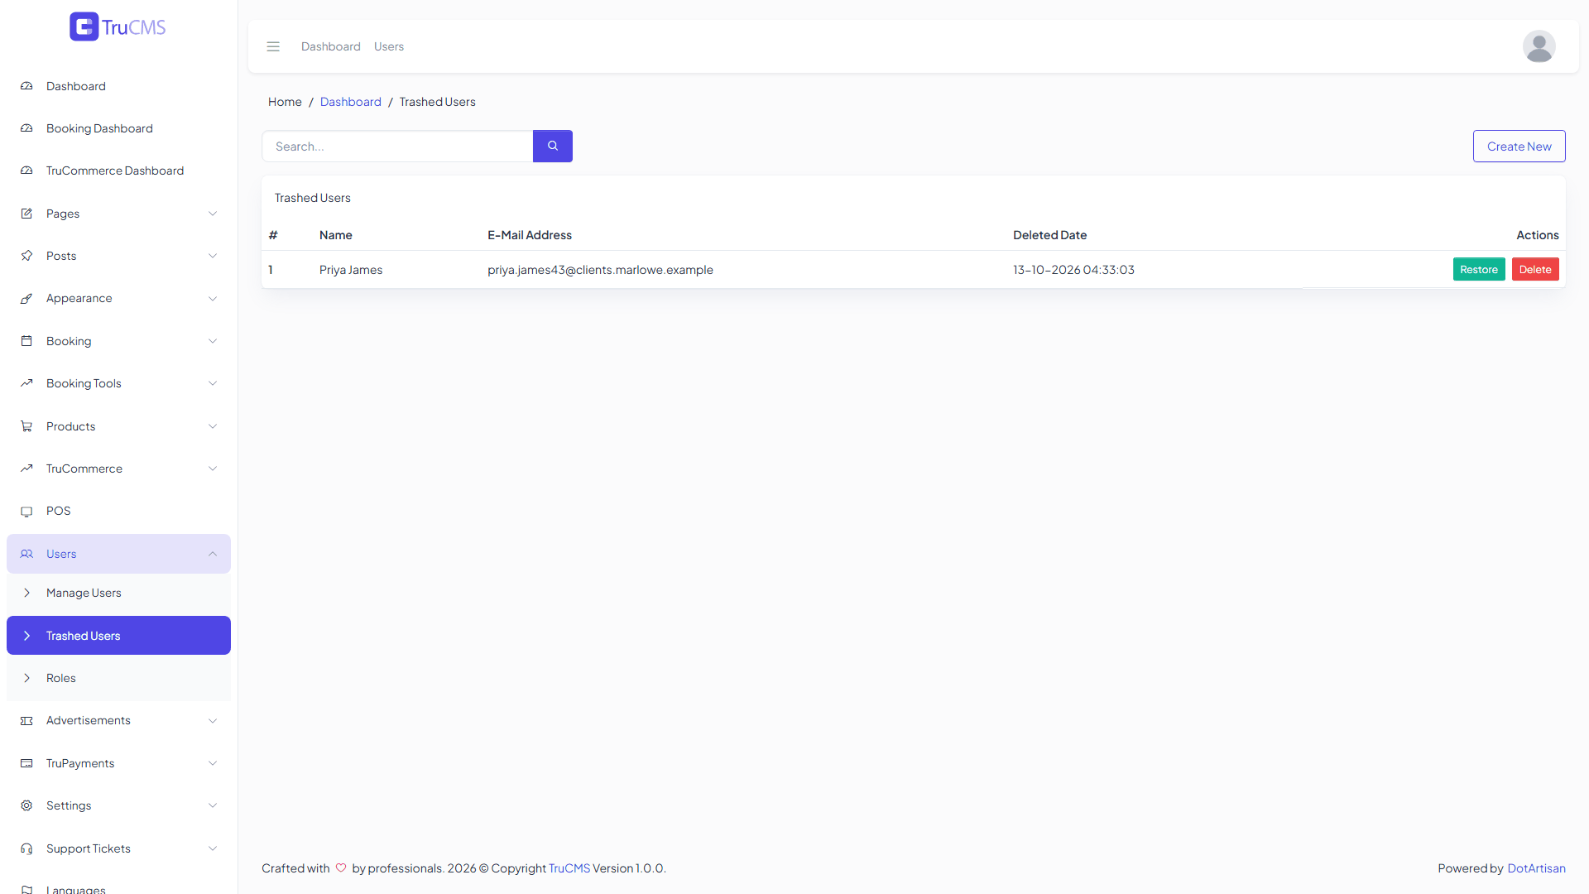Click the Booking Dashboard sidebar icon
Screen dimensions: 1589x894
[26, 128]
